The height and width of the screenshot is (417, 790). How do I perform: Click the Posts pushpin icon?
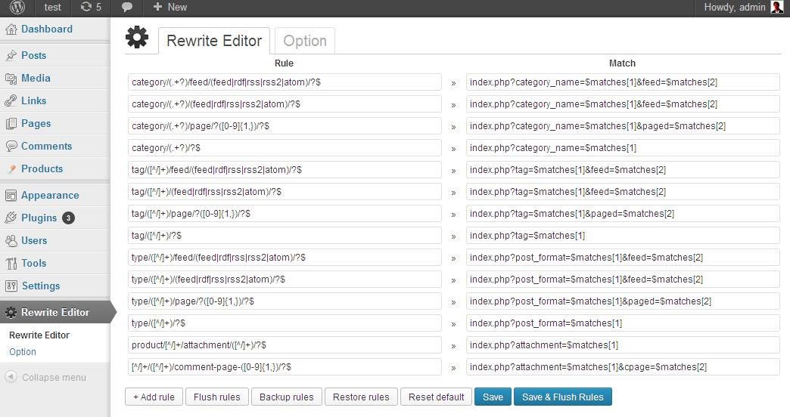tap(11, 56)
